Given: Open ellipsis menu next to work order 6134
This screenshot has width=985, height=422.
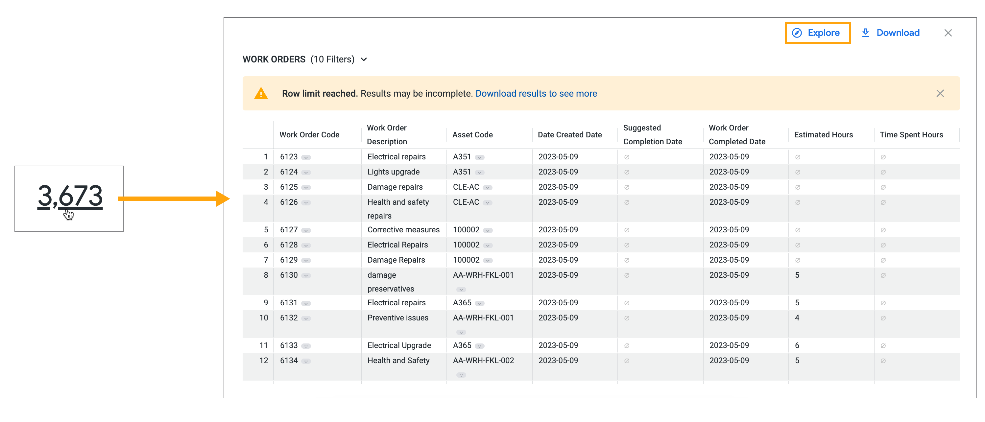Looking at the screenshot, I should (306, 361).
